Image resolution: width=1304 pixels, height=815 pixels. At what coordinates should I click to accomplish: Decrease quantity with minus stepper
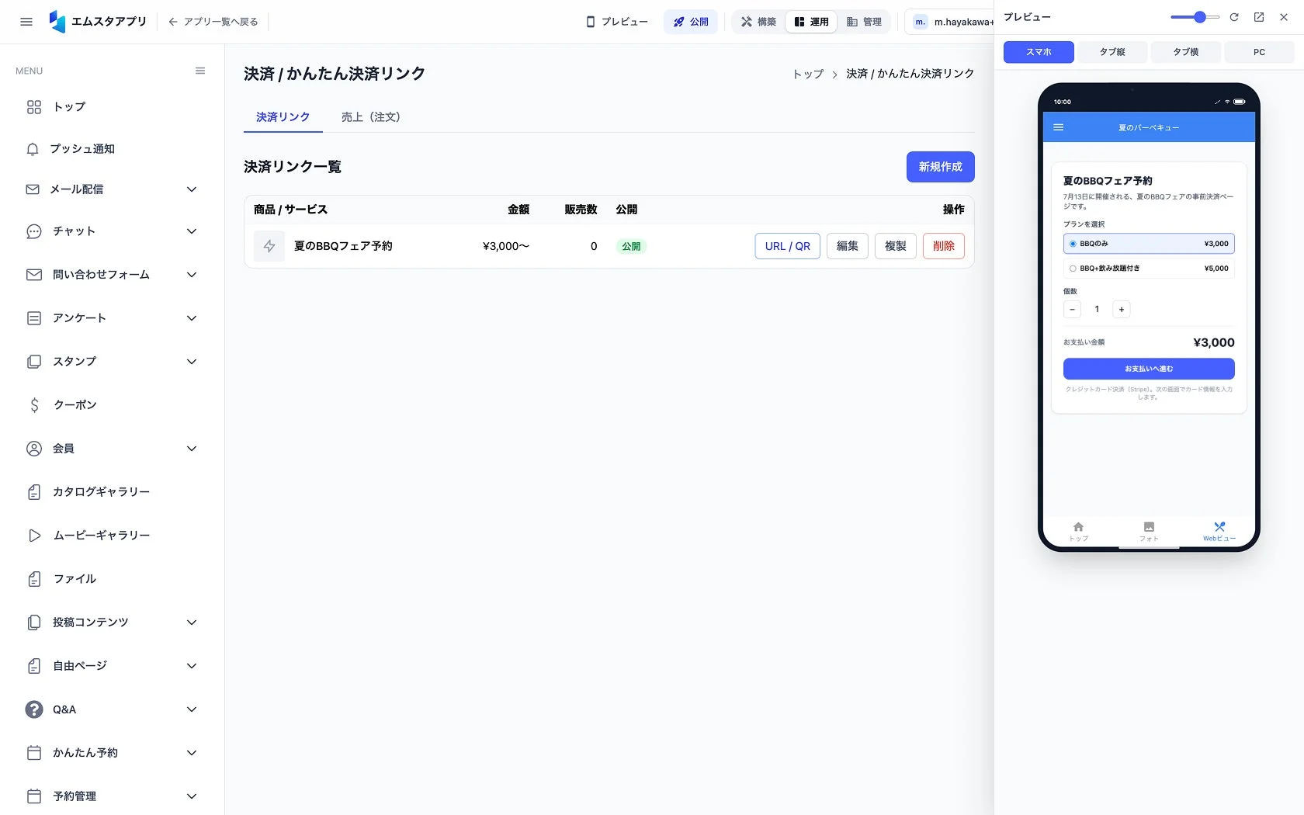pyautogui.click(x=1072, y=309)
